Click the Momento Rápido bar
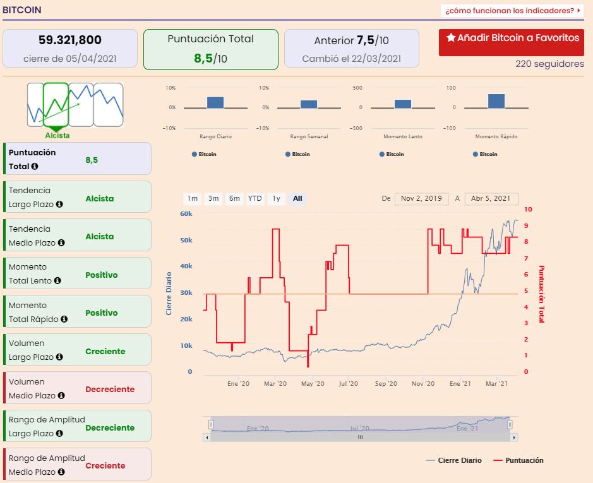The height and width of the screenshot is (483, 593). [x=496, y=101]
